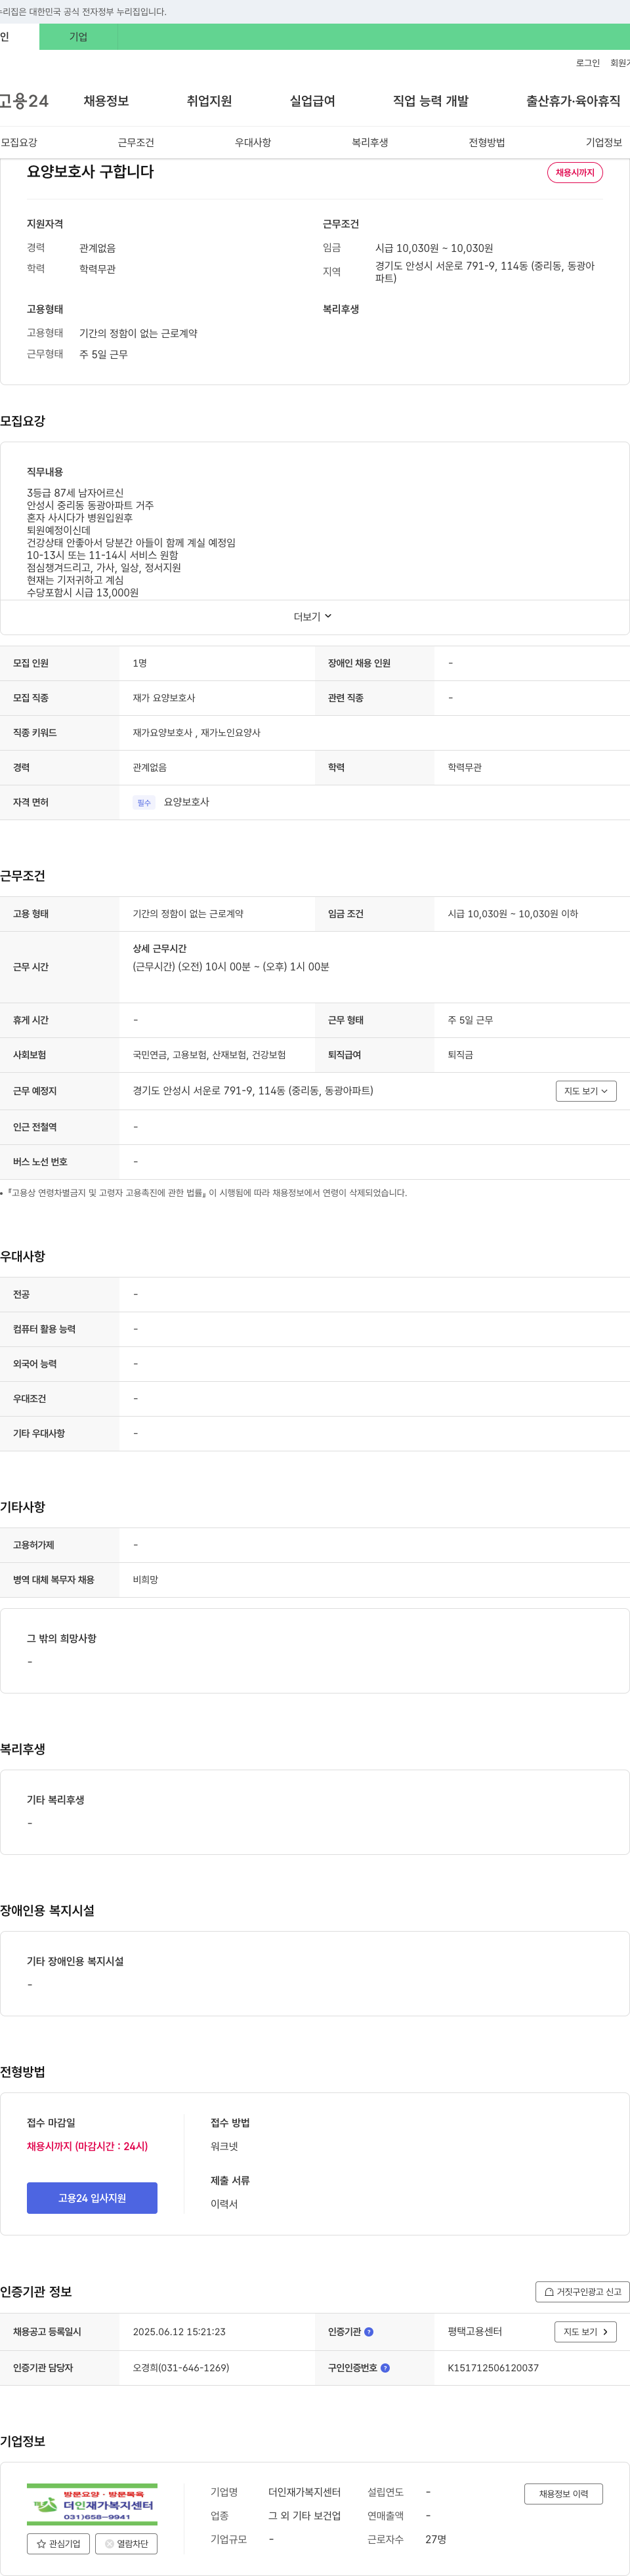
Task: Click 재가요양보호사 , 재가노인요양사 keyword text
Action: point(196,732)
